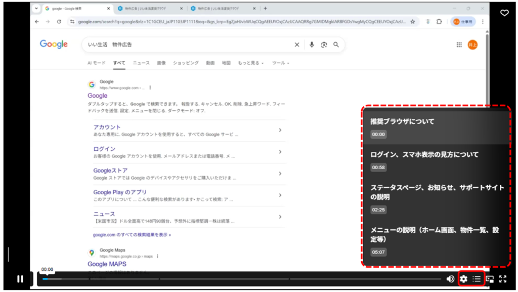
Task: Open the Google MAPS result link
Action: [107, 264]
